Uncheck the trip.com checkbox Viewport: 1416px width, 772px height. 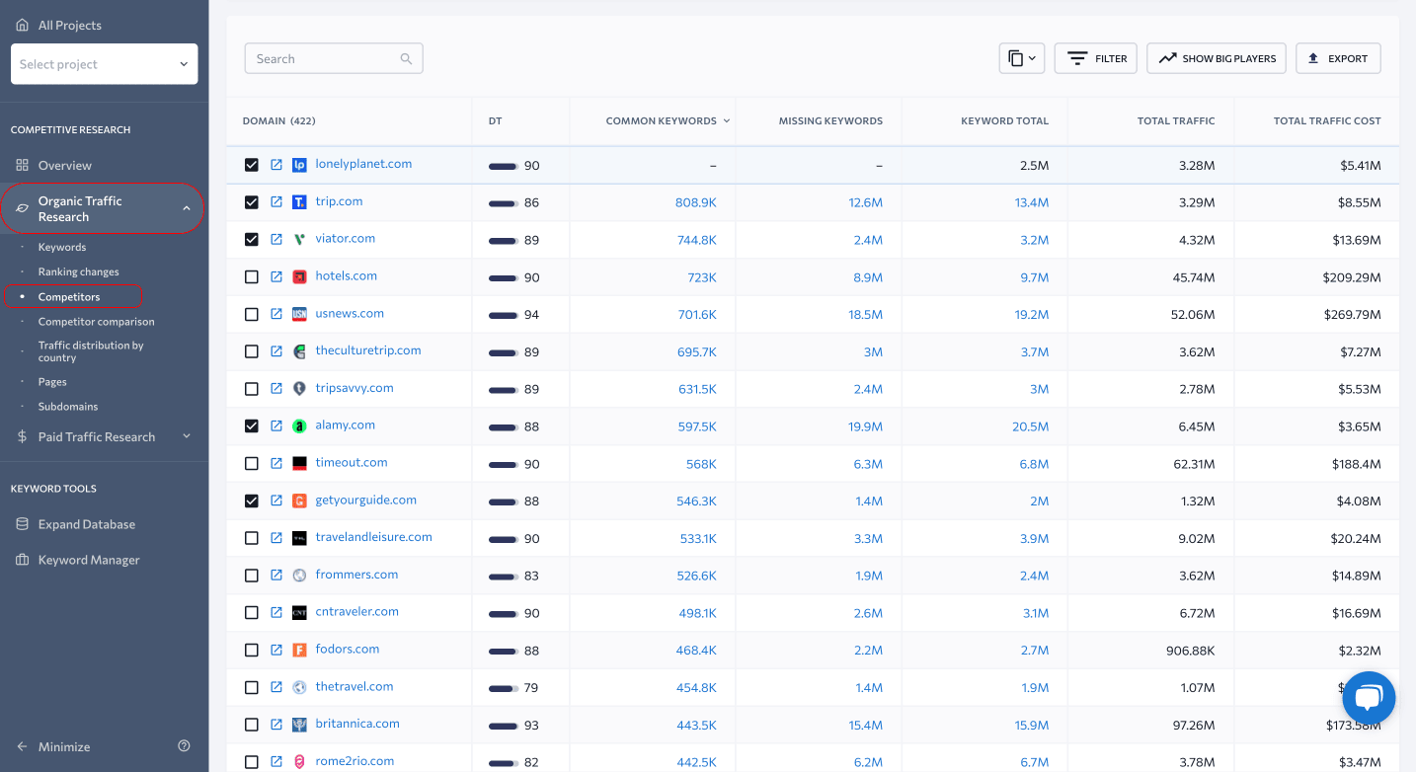click(252, 202)
